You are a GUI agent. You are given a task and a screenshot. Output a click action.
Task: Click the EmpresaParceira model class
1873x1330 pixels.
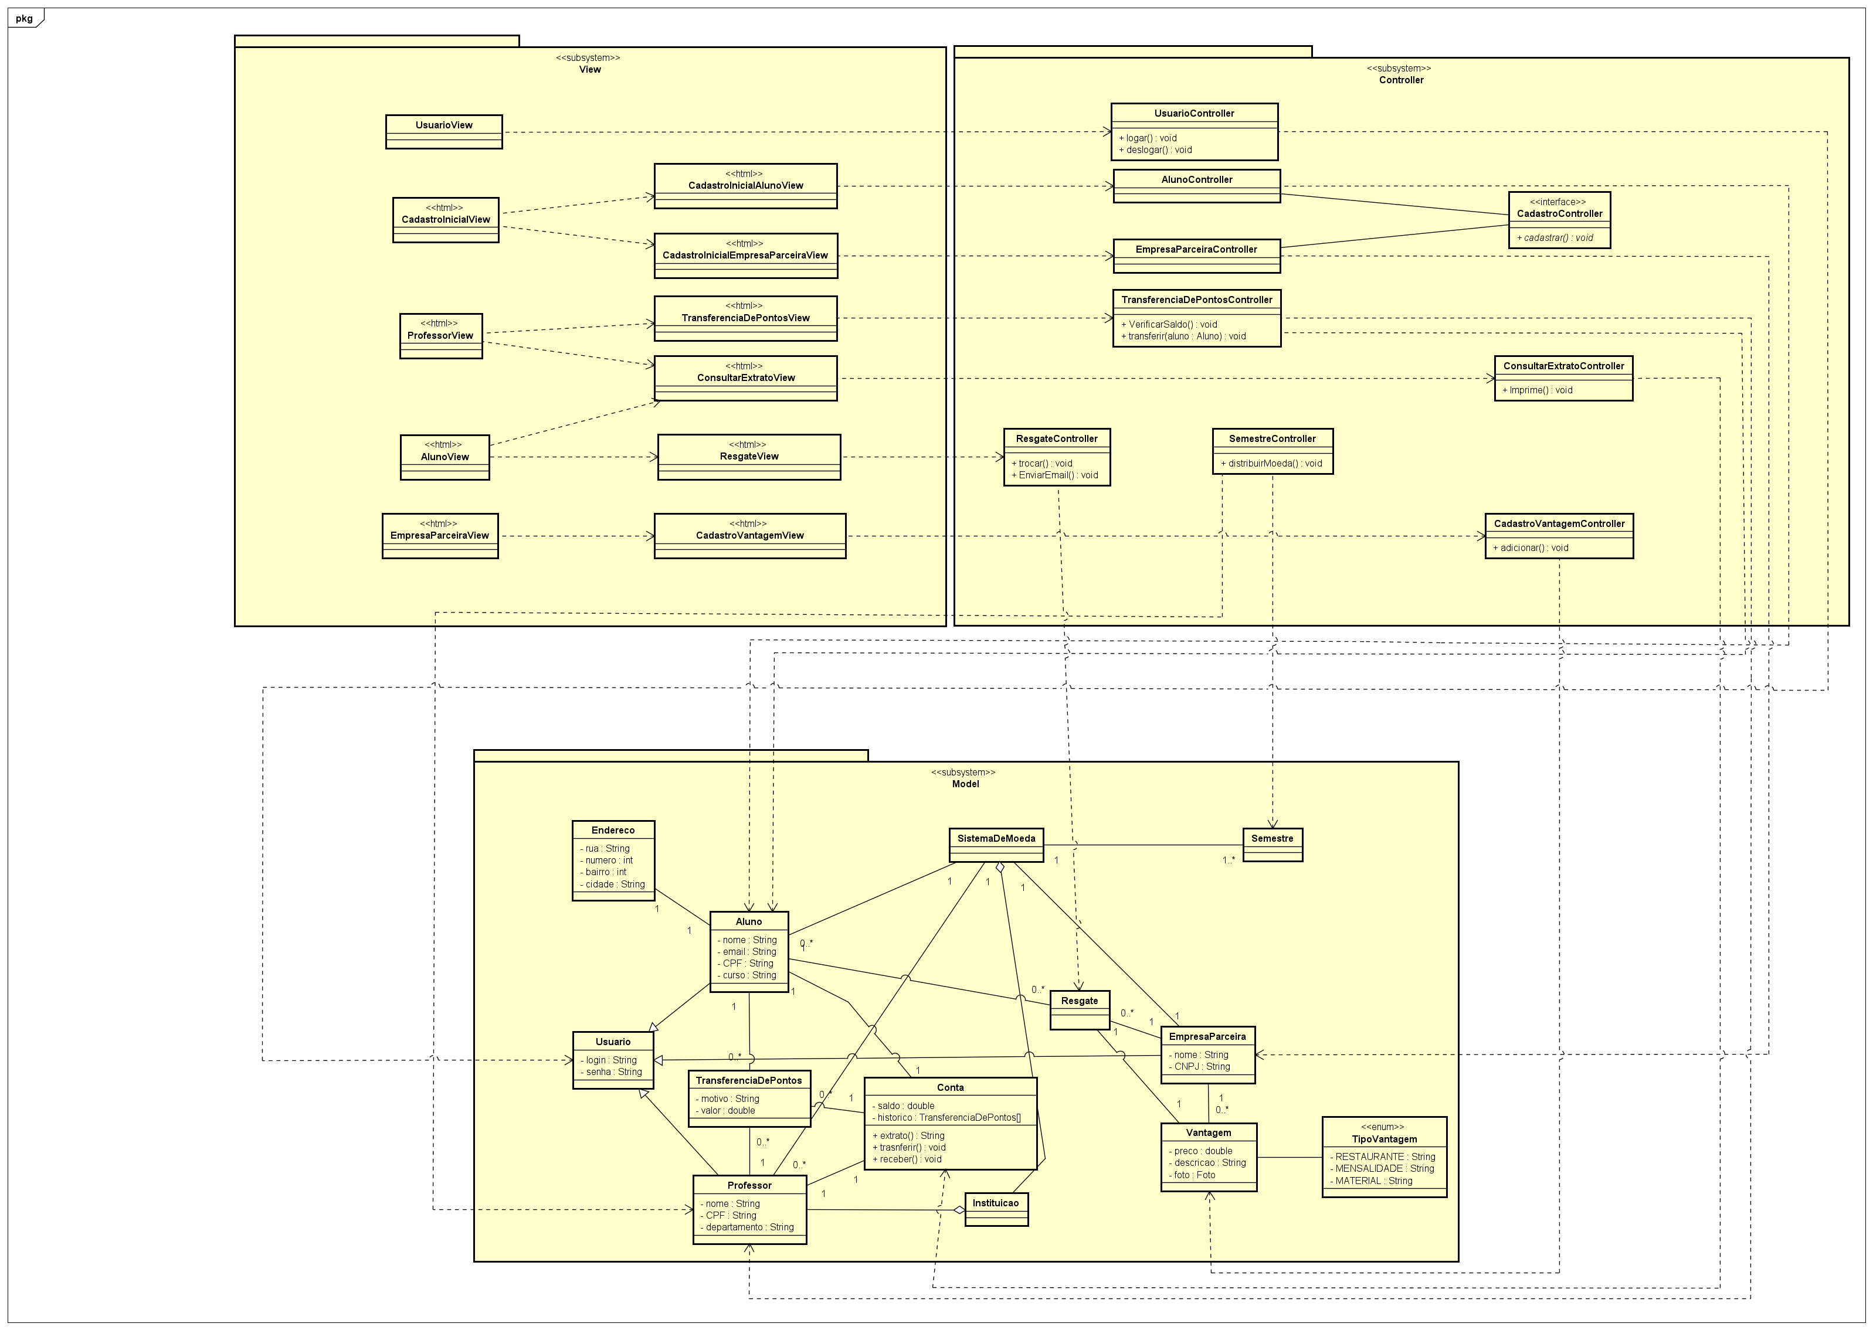[x=1207, y=1037]
